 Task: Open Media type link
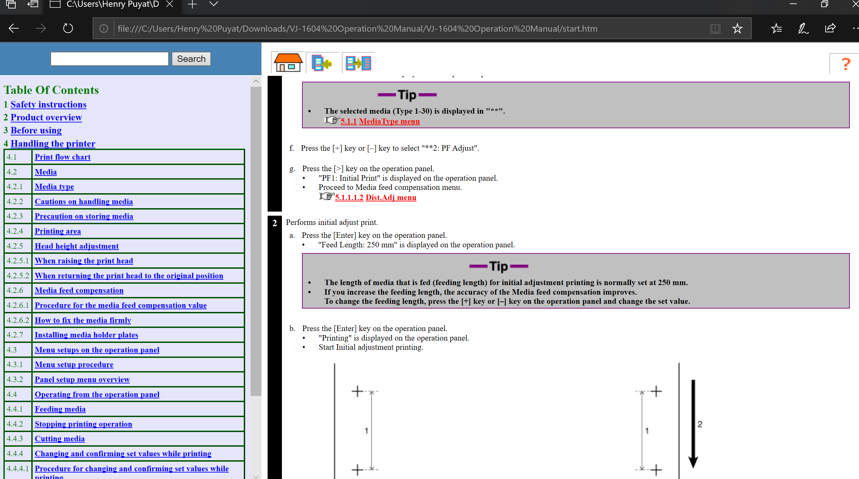pyautogui.click(x=54, y=186)
